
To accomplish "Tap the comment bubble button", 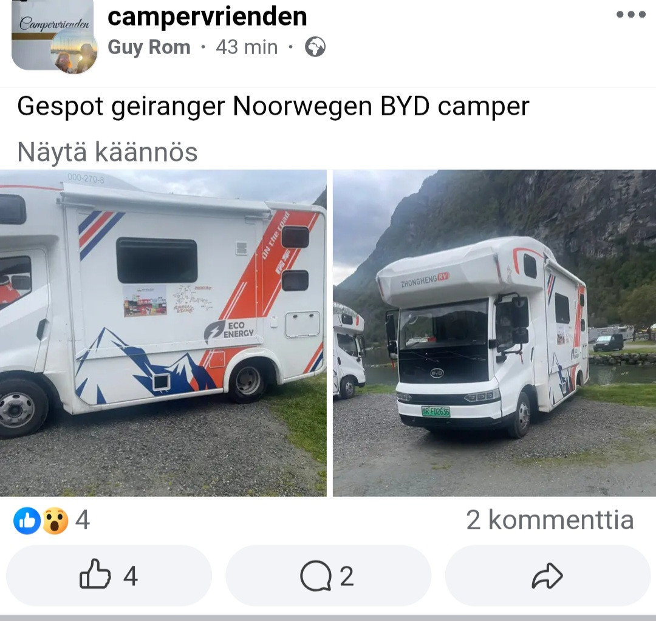I will pyautogui.click(x=328, y=575).
